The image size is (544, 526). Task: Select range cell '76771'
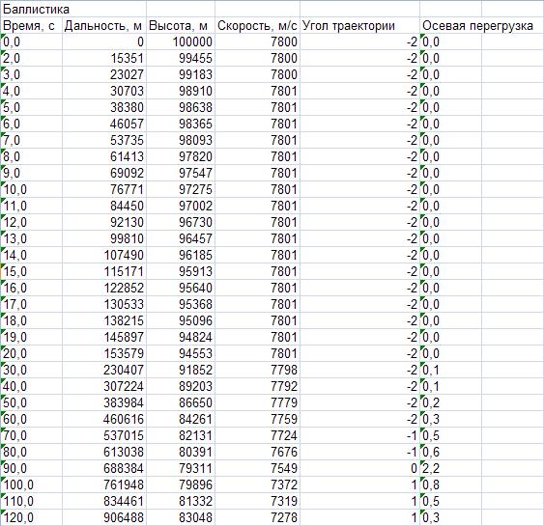(104, 189)
